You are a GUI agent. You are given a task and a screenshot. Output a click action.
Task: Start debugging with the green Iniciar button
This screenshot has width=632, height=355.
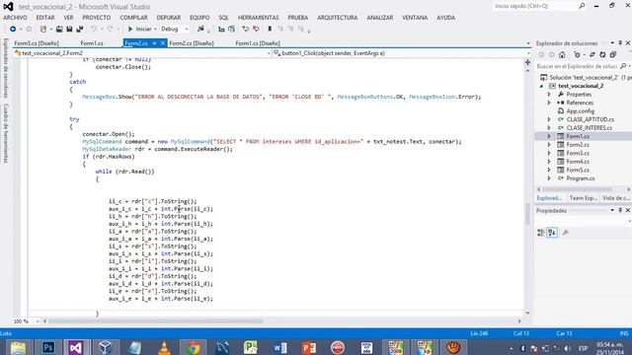139,29
